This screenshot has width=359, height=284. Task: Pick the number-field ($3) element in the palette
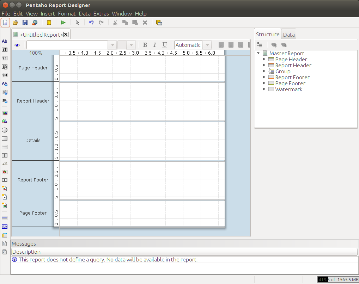[x=5, y=58]
